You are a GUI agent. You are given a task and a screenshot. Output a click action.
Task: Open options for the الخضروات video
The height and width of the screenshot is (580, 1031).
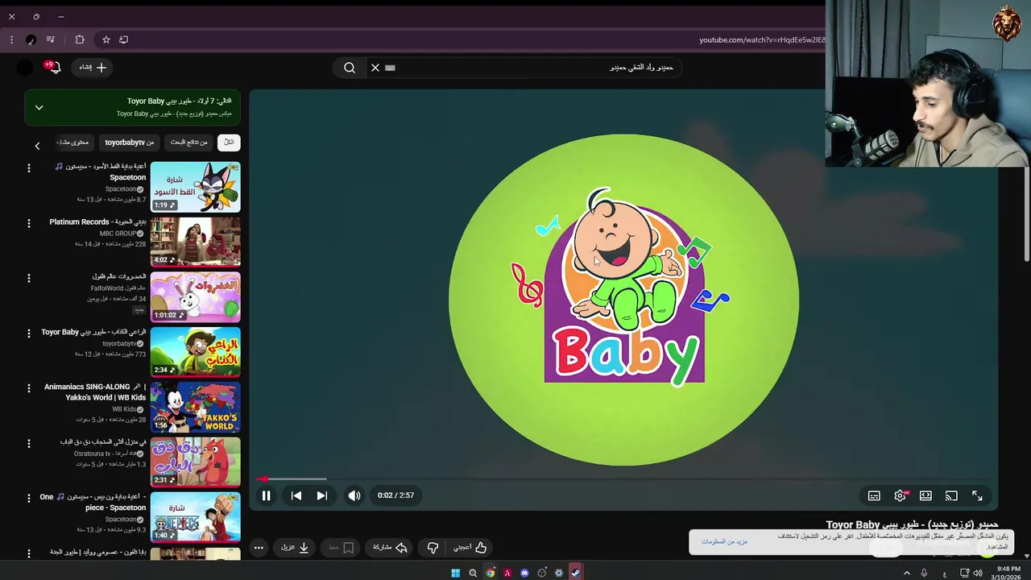click(x=29, y=278)
